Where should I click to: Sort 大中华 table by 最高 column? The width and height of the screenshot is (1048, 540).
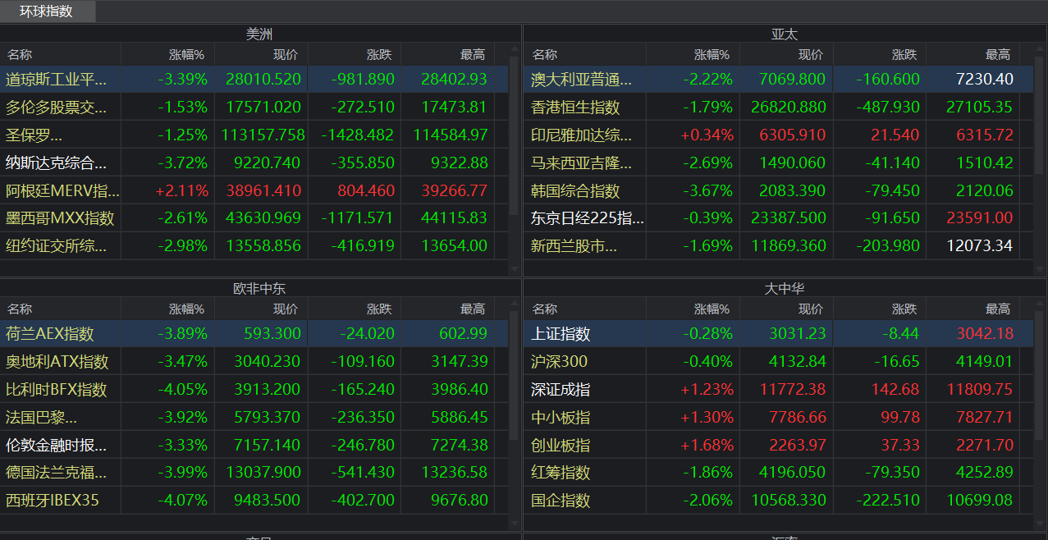point(997,309)
